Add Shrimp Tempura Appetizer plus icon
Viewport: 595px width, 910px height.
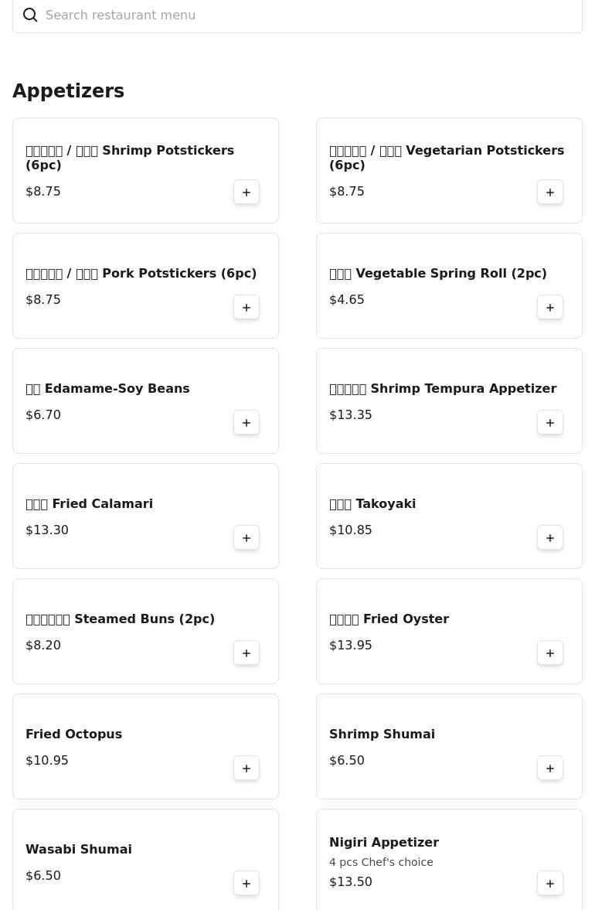[550, 422]
